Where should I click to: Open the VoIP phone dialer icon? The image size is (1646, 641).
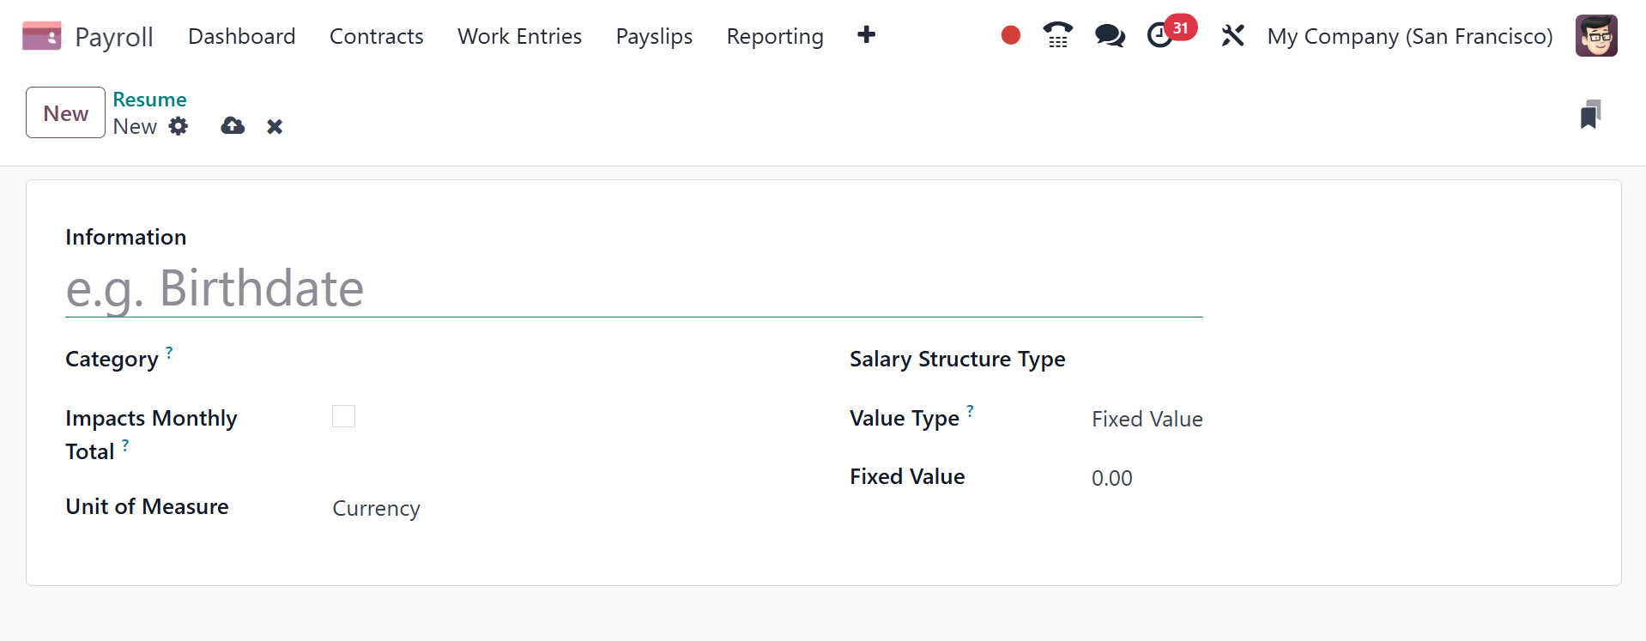click(x=1057, y=35)
